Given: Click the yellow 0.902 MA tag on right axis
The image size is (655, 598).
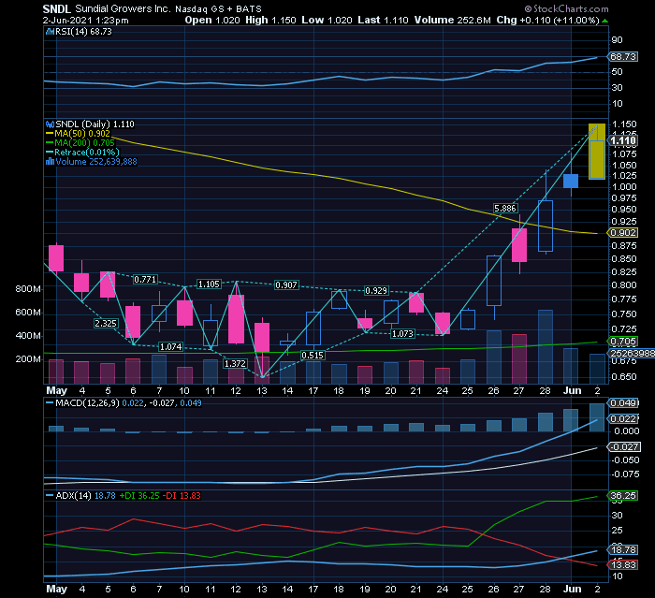Looking at the screenshot, I should 623,233.
